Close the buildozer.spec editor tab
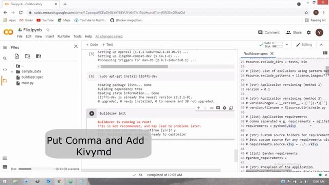Viewport: 329px width, 185px height. 272,53
